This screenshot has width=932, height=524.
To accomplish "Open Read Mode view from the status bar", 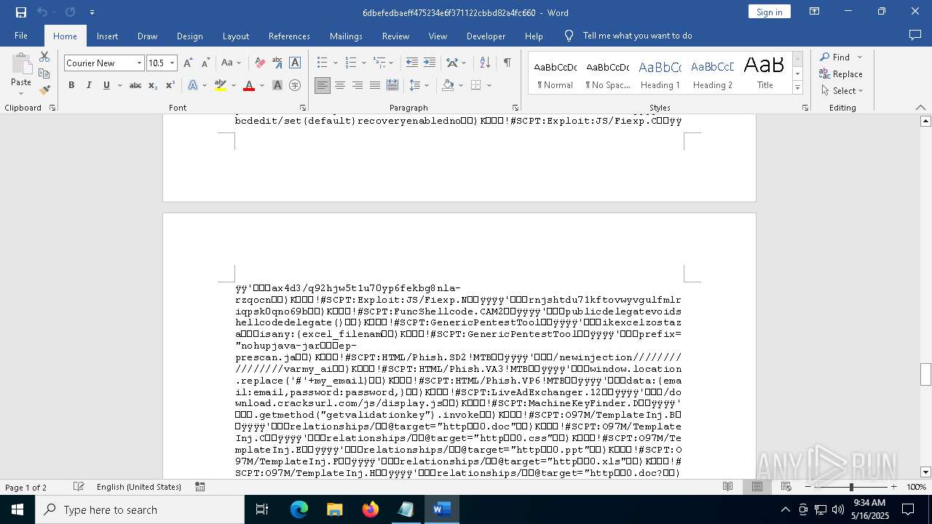I will 727,487.
